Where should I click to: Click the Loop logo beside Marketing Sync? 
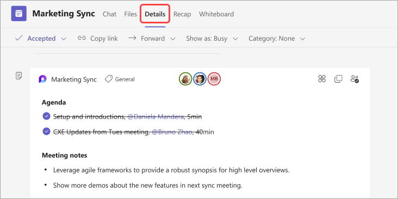click(42, 79)
